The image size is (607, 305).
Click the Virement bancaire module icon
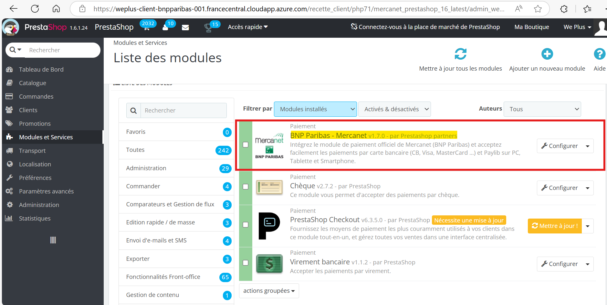[269, 263]
